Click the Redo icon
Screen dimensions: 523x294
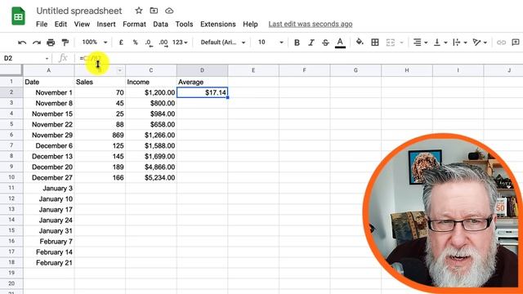point(36,42)
